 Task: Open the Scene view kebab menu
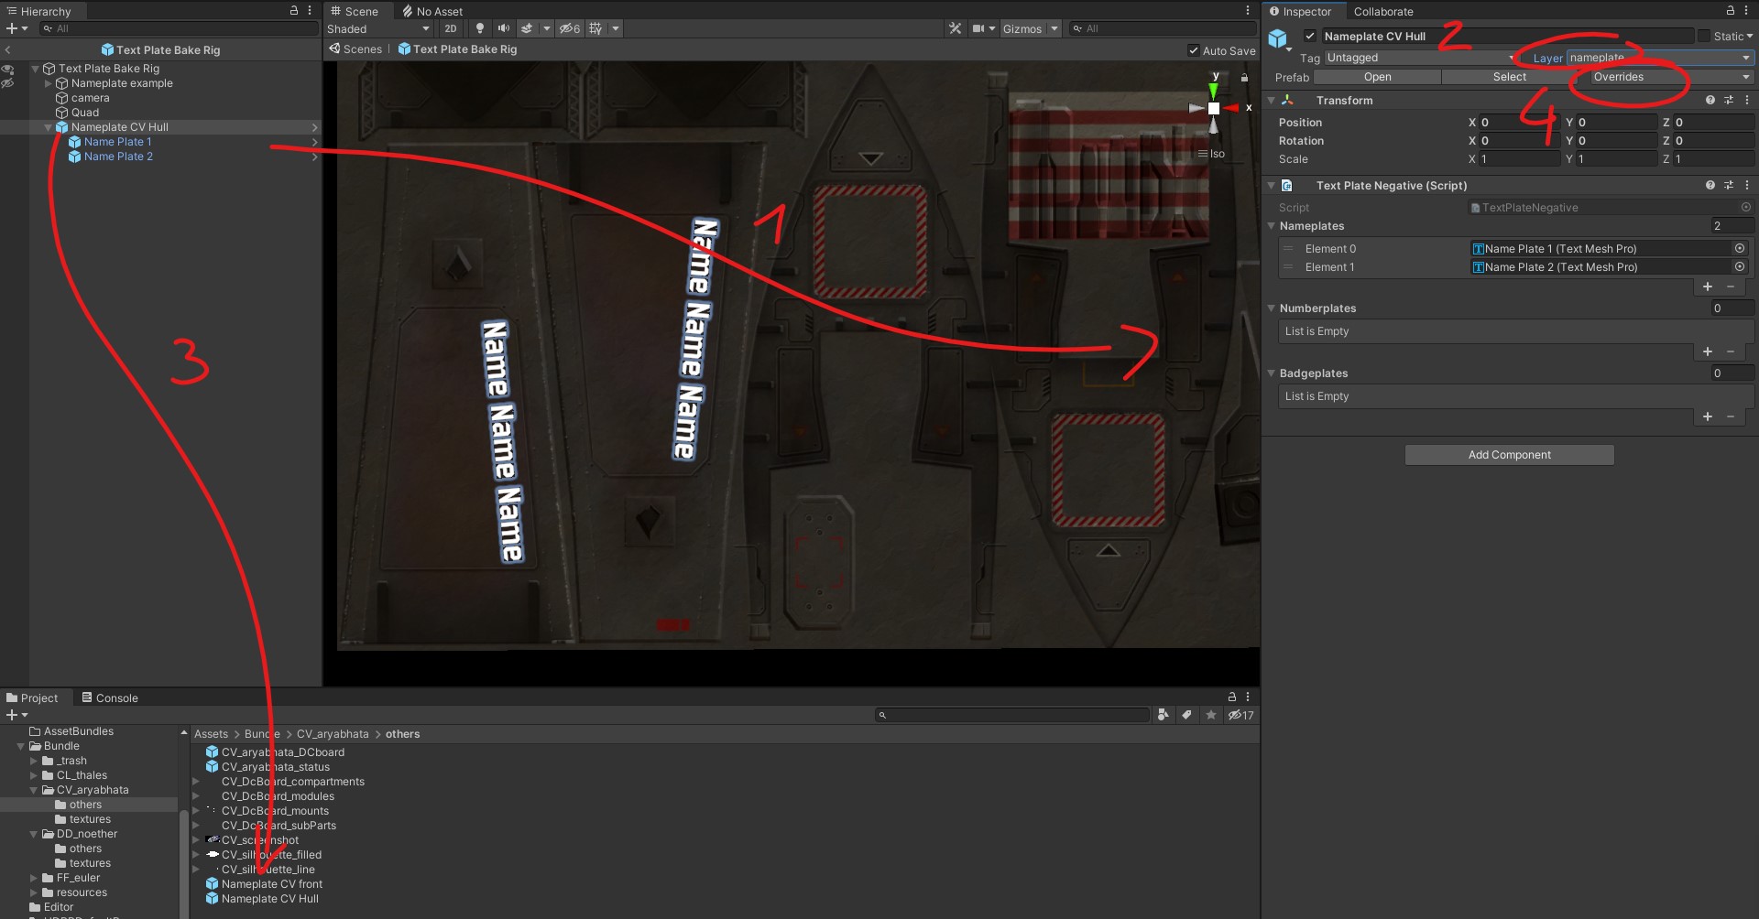(x=1248, y=11)
